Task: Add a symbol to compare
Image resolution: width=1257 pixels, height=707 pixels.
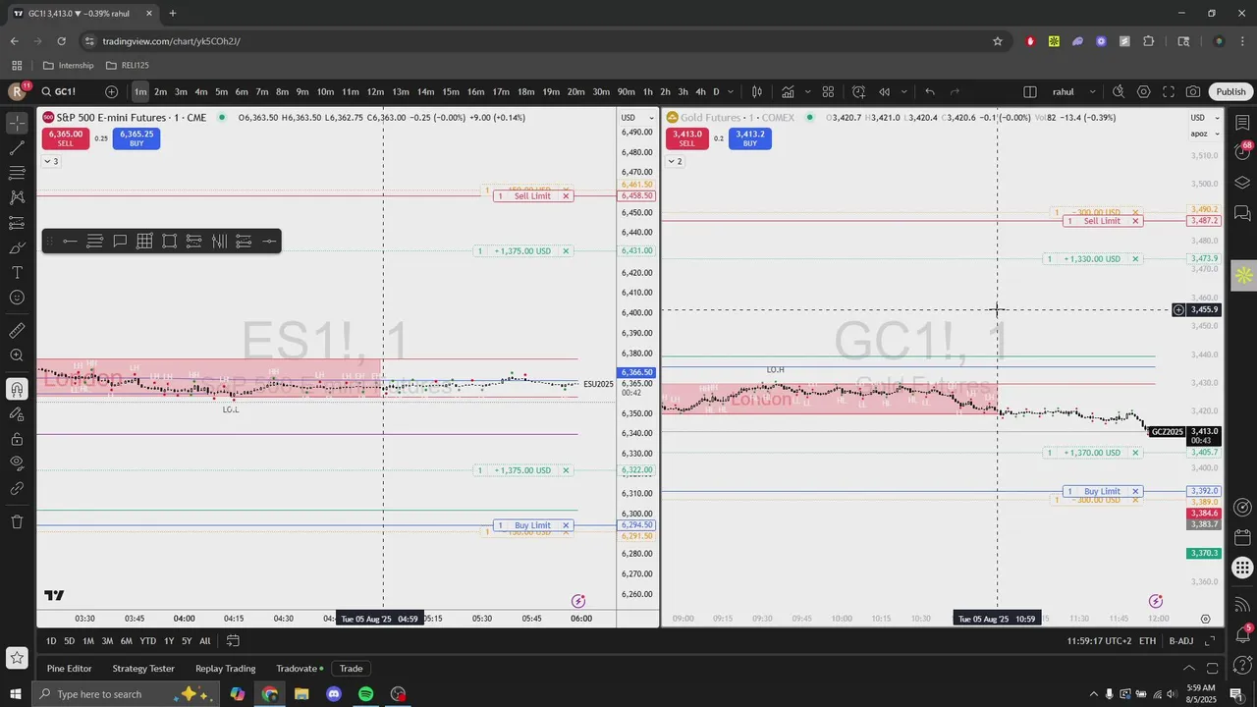Action: point(112,91)
